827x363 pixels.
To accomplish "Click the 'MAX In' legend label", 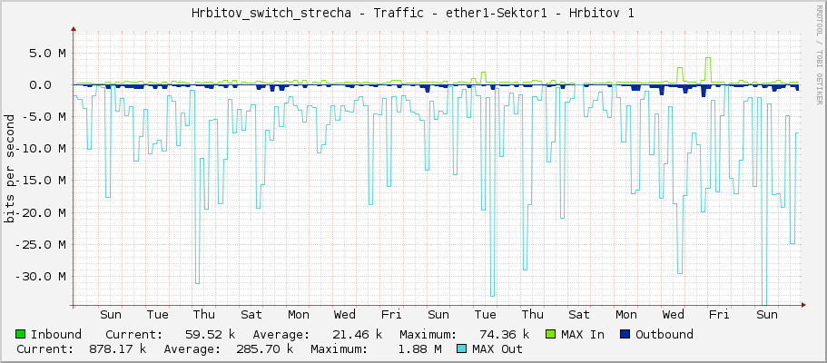I will click(583, 334).
